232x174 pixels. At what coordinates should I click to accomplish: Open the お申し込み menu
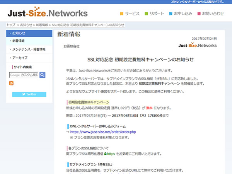click(183, 14)
